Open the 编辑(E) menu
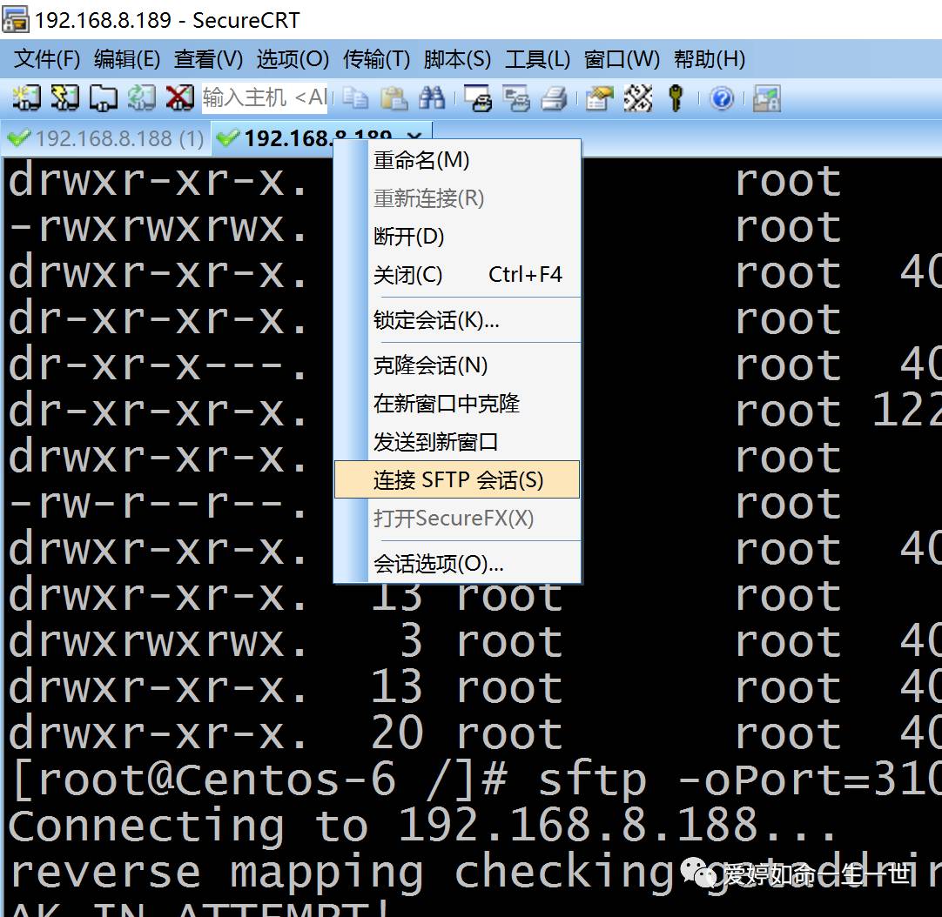This screenshot has height=917, width=942. coord(127,59)
